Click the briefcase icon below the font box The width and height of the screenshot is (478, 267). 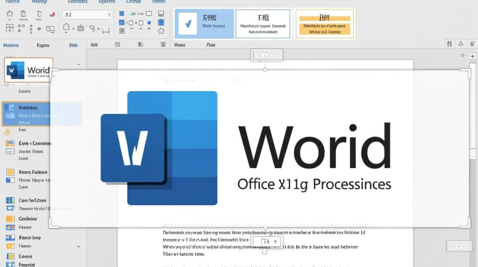pos(80,28)
